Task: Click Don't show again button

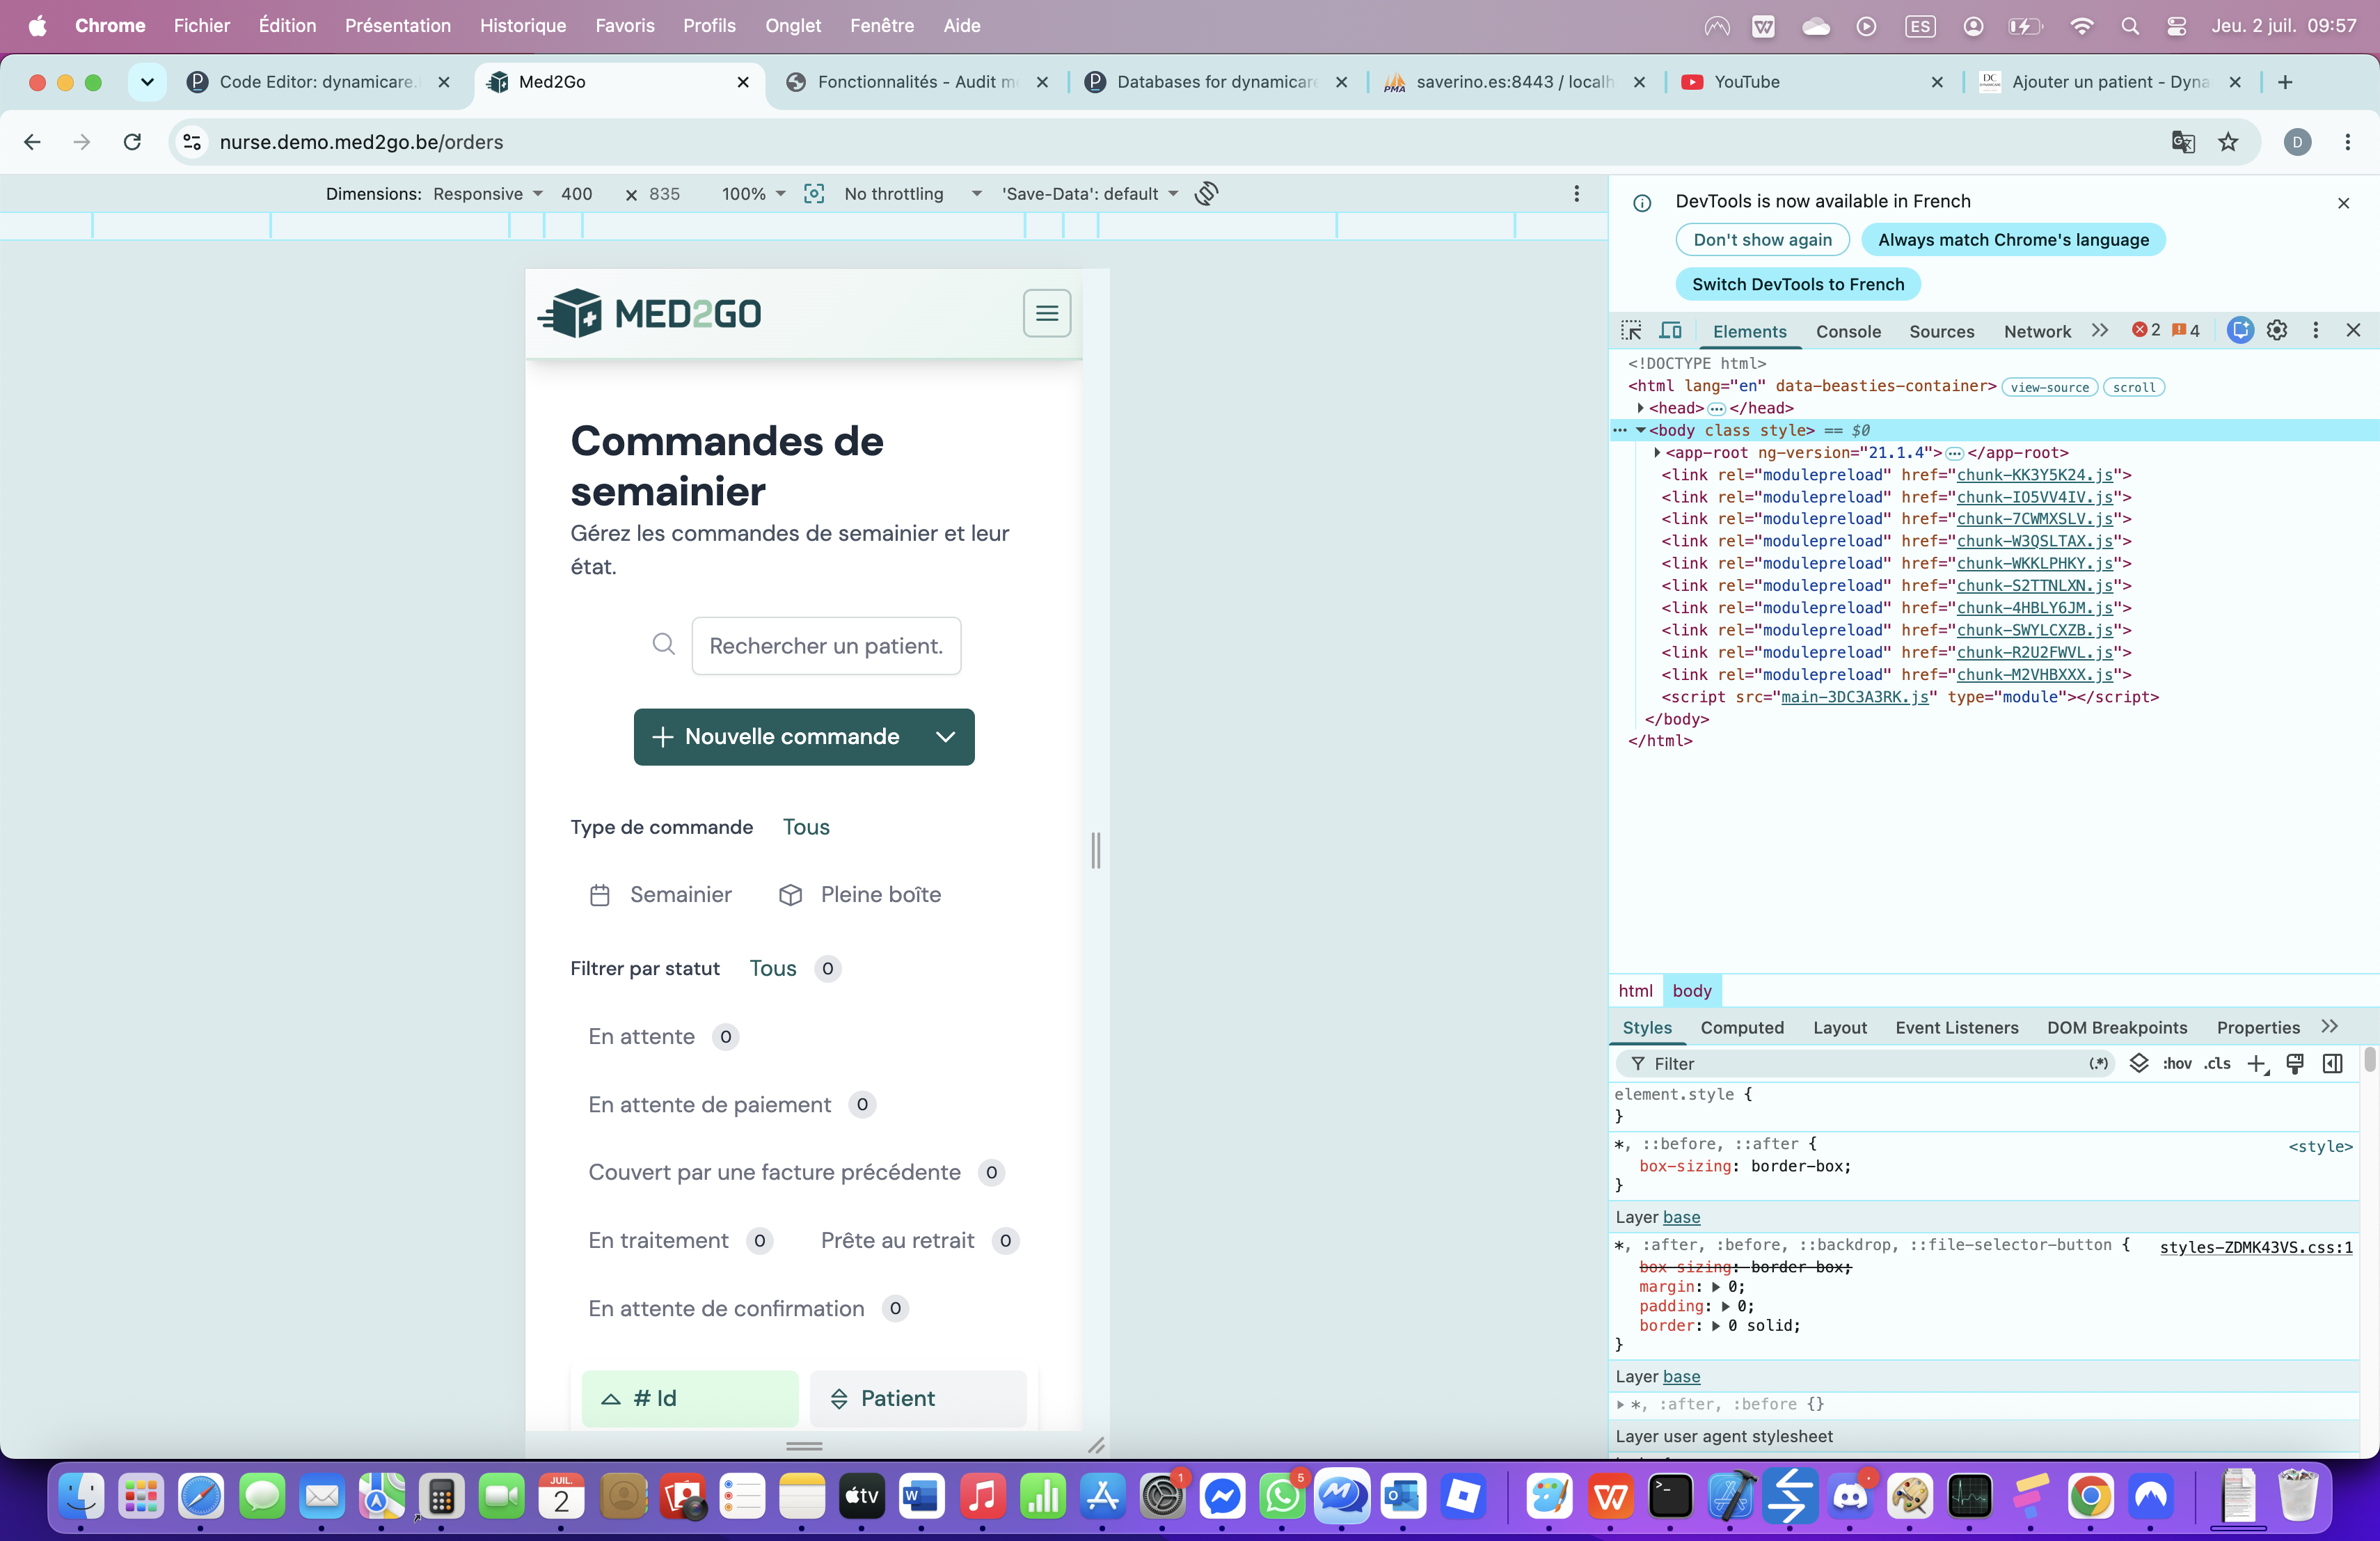Action: click(x=1762, y=240)
